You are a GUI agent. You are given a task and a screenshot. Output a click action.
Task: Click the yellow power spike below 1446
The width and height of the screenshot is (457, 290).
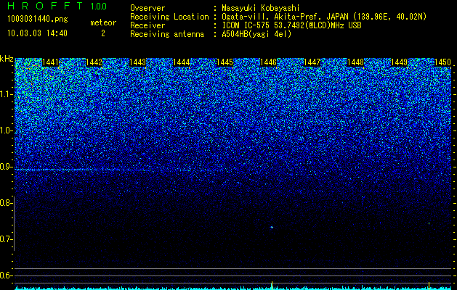(272, 286)
